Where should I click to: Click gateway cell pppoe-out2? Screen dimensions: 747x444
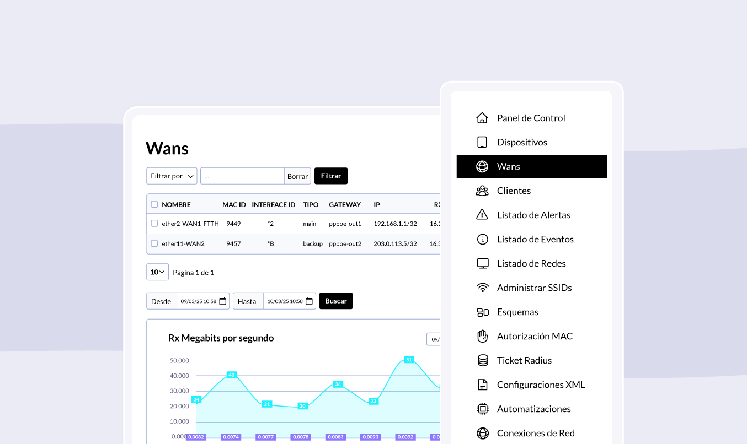(345, 243)
